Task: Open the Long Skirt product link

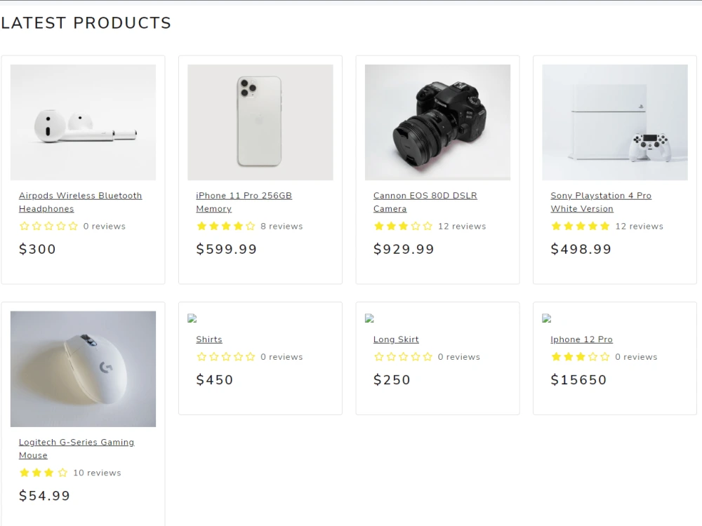Action: [x=396, y=339]
